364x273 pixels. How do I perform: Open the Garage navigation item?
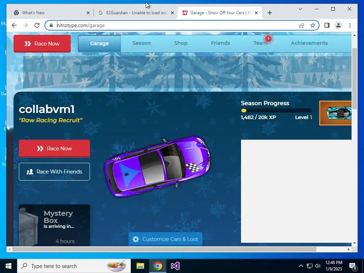pyautogui.click(x=100, y=43)
